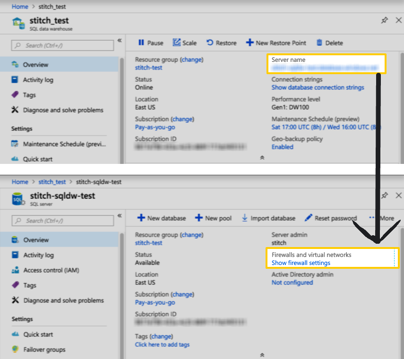Open Show database connection strings link
Image resolution: width=404 pixels, height=359 pixels.
318,87
